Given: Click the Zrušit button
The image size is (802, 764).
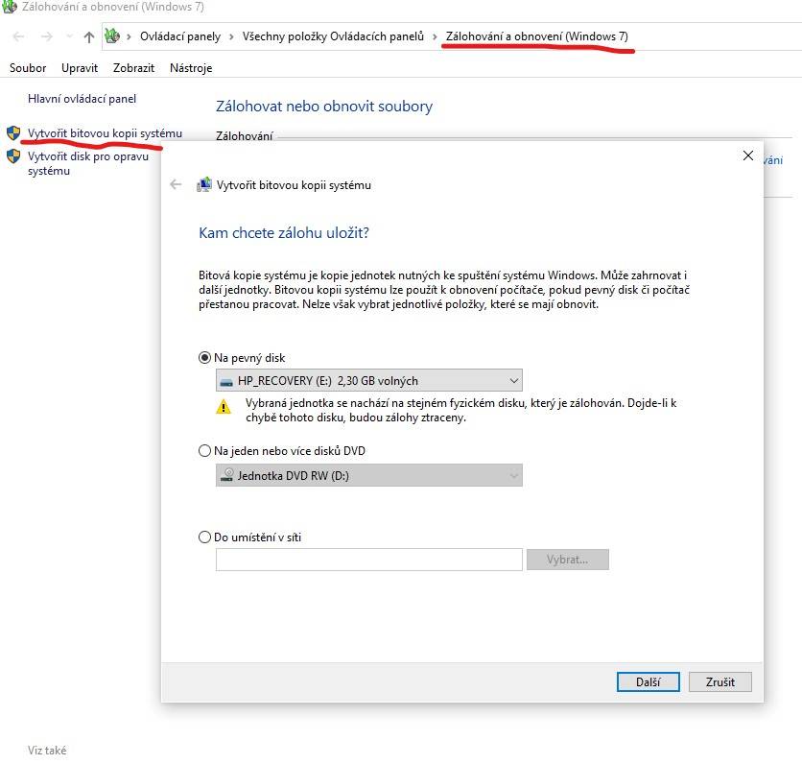Looking at the screenshot, I should 720,682.
